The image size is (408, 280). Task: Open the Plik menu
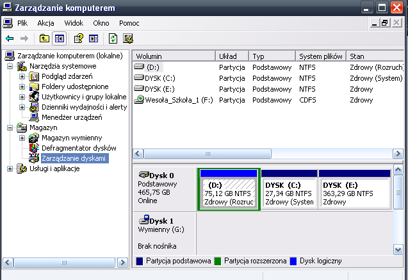22,23
